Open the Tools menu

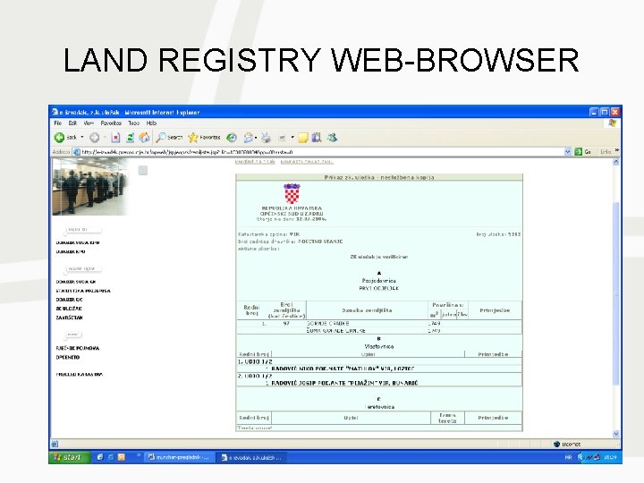[134, 123]
